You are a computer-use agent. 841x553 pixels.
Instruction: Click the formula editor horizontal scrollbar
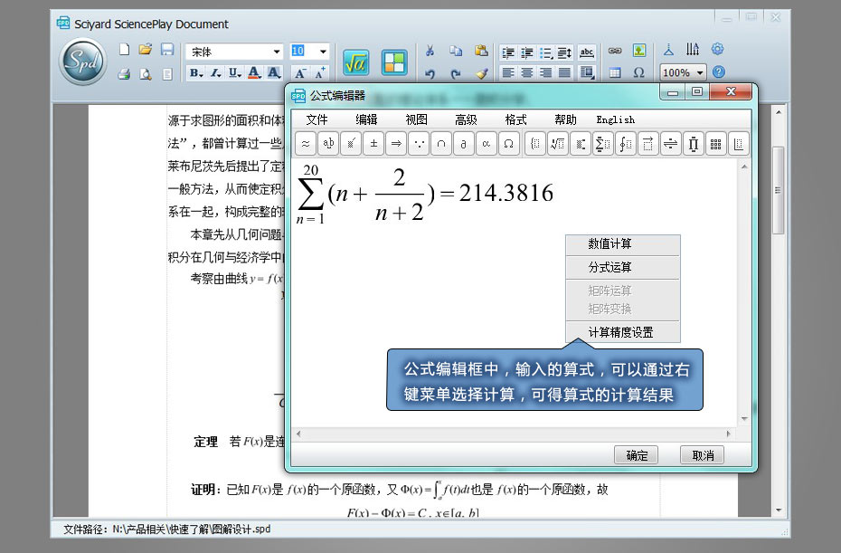tap(514, 434)
